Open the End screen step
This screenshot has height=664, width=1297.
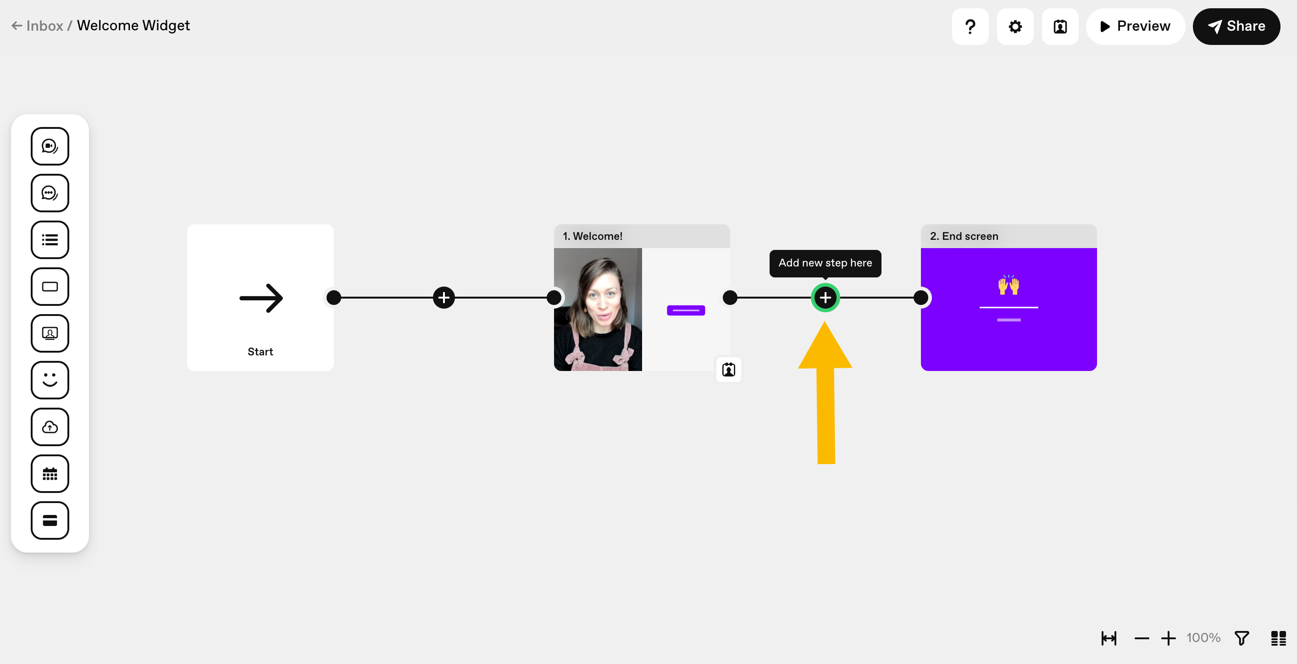[x=1009, y=298]
